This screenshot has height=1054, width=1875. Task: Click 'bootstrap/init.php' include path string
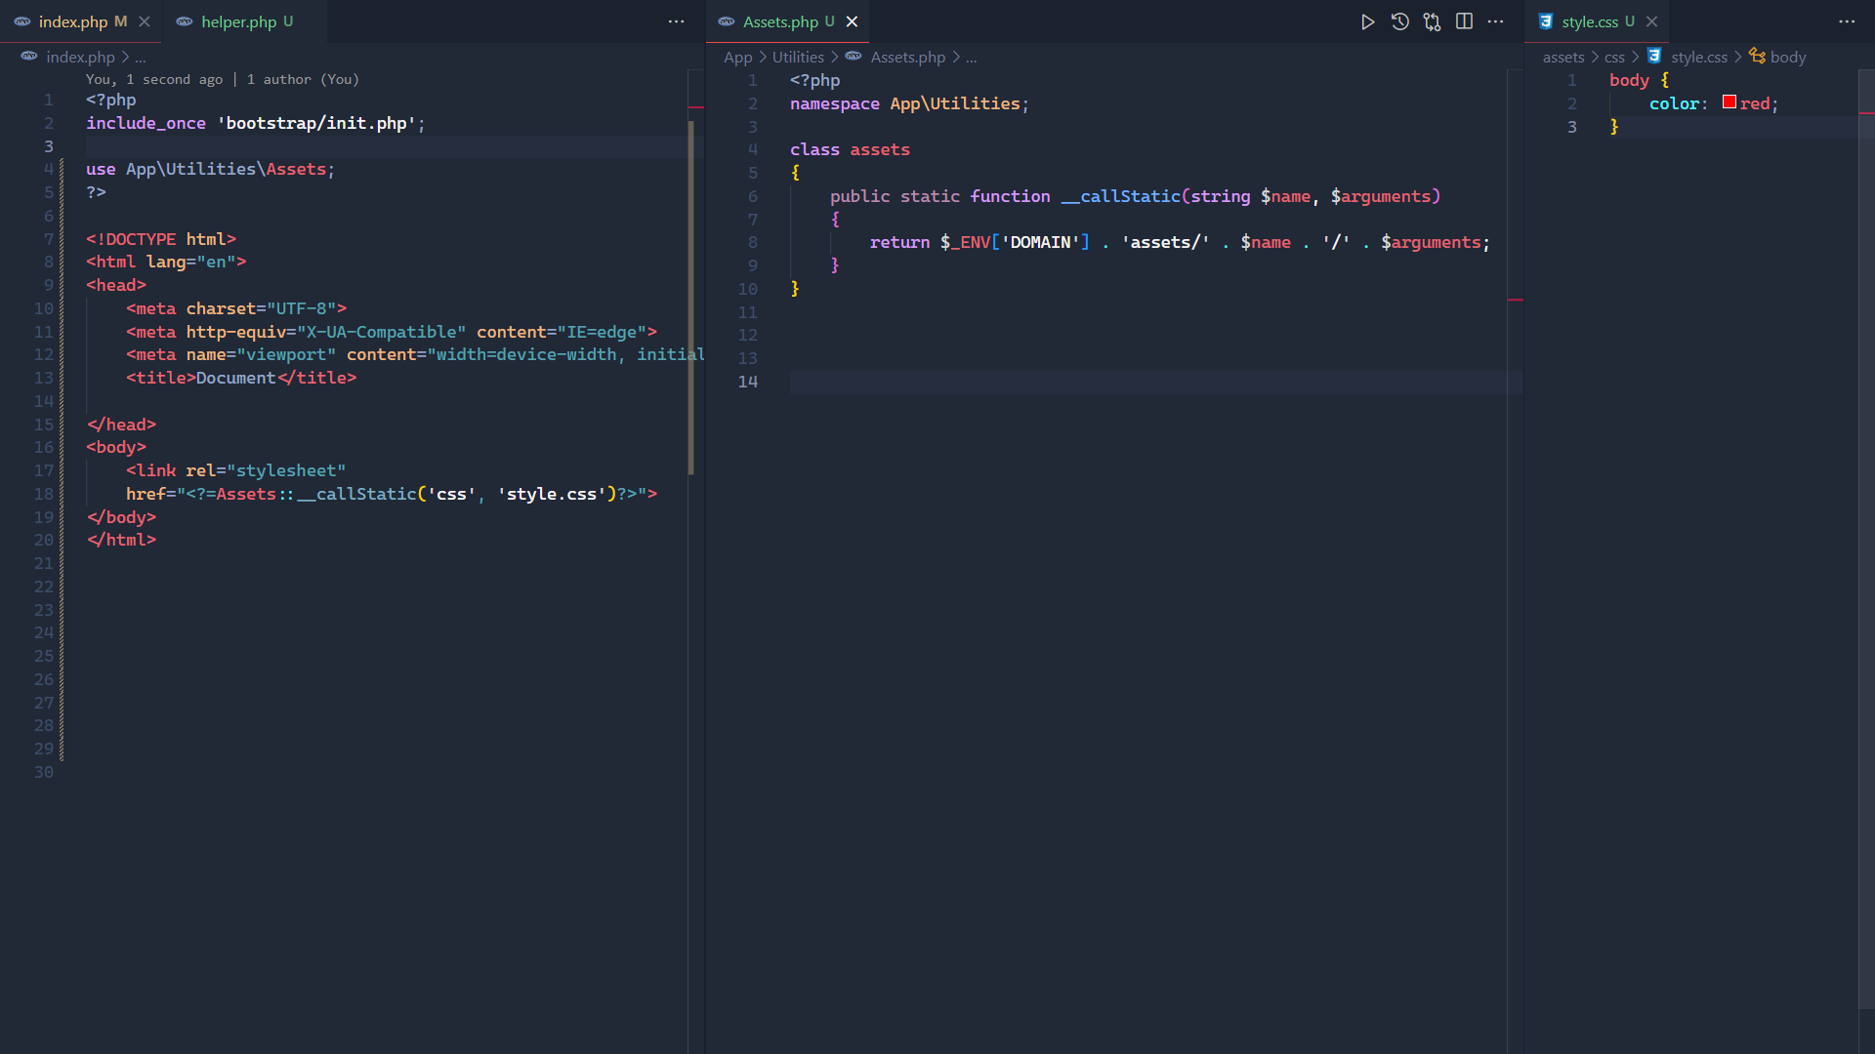tap(316, 123)
